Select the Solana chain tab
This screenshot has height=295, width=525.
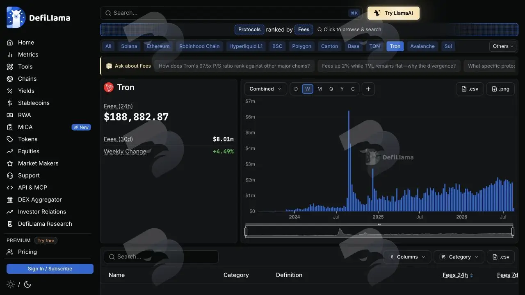tap(129, 46)
